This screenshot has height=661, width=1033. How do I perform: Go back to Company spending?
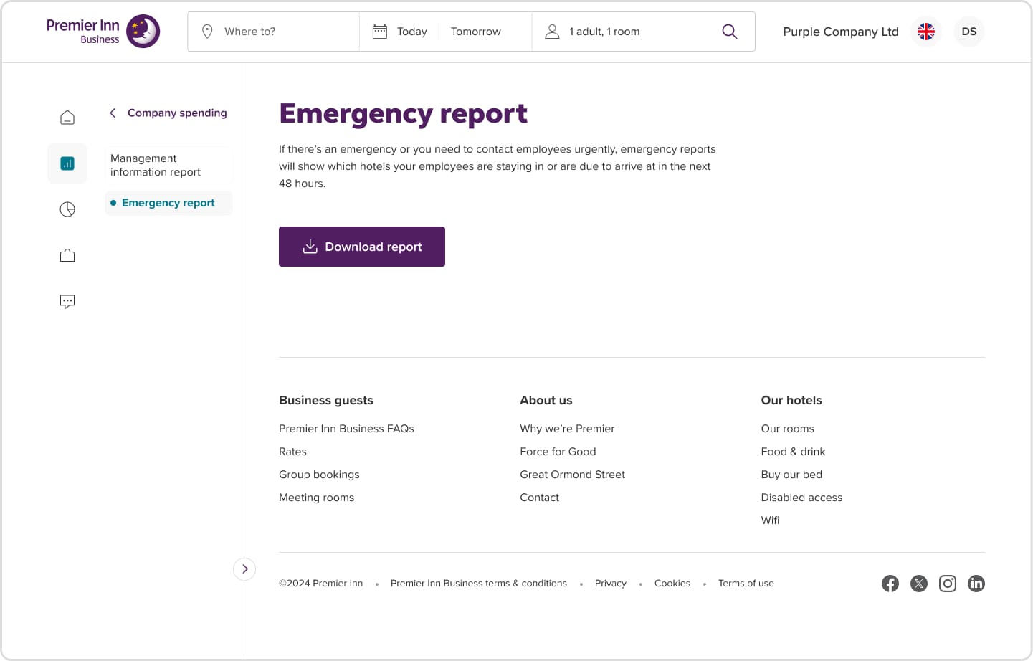click(168, 113)
